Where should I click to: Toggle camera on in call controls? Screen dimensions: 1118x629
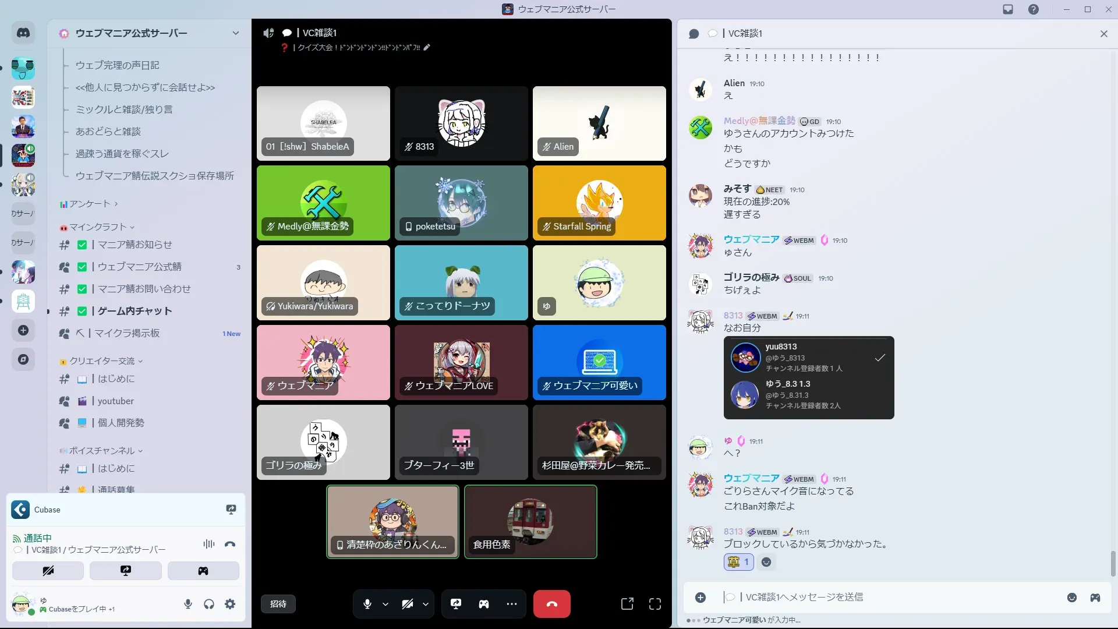[408, 604]
